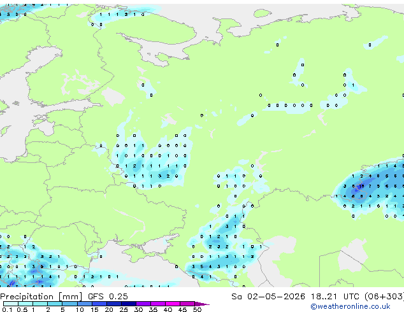The width and height of the screenshot is (404, 312).
Task: Select the 20–25 mm dark blue legend segment
Action: pos(114,304)
